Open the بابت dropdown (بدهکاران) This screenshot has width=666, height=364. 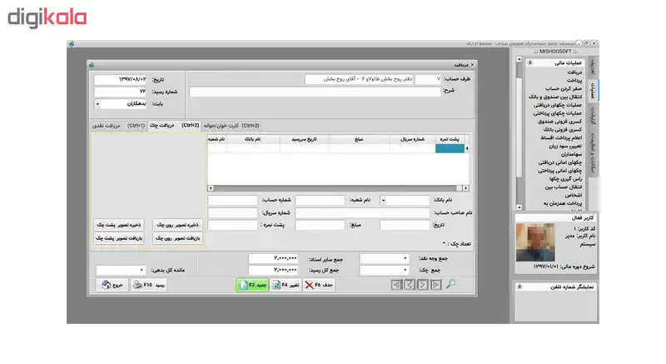coord(98,104)
